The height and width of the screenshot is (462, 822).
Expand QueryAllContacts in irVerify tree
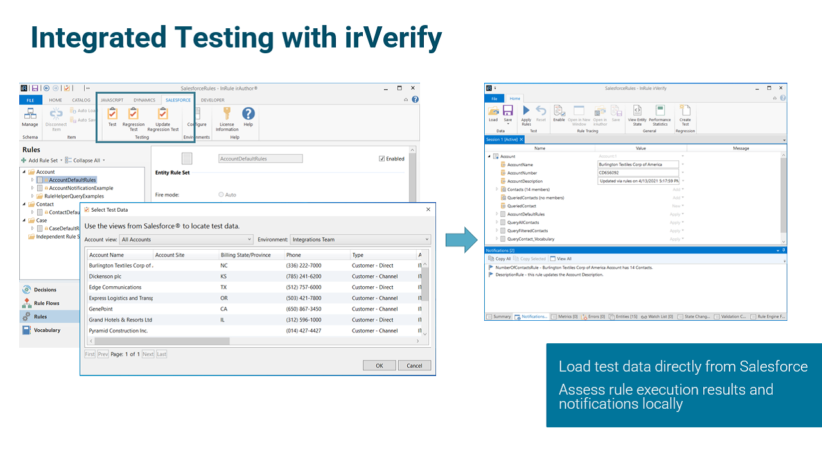496,222
